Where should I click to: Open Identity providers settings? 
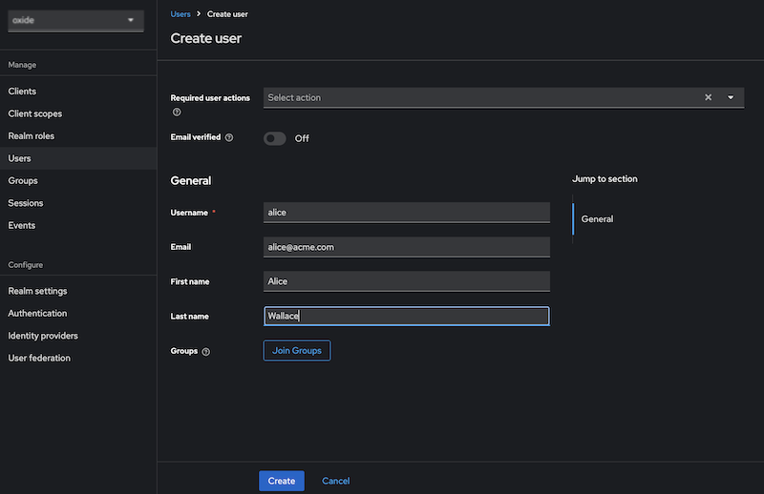(x=42, y=336)
